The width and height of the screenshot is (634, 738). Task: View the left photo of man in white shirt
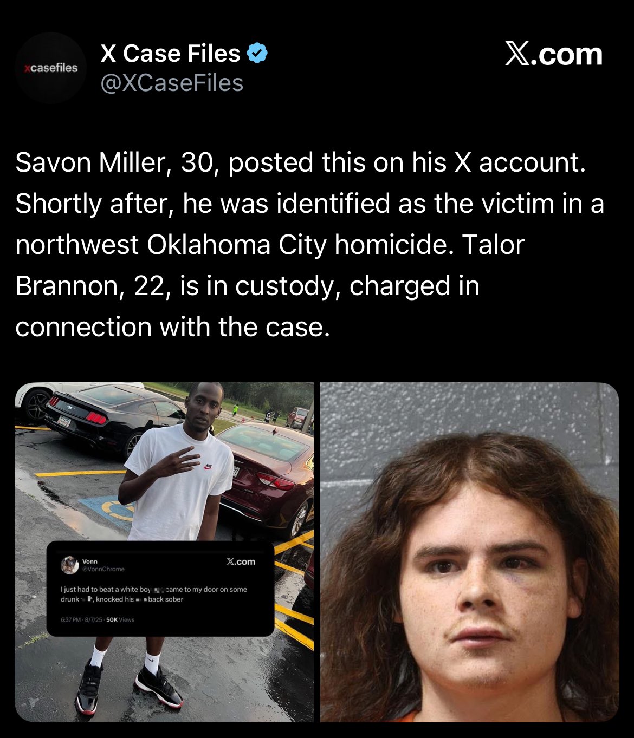(x=164, y=552)
